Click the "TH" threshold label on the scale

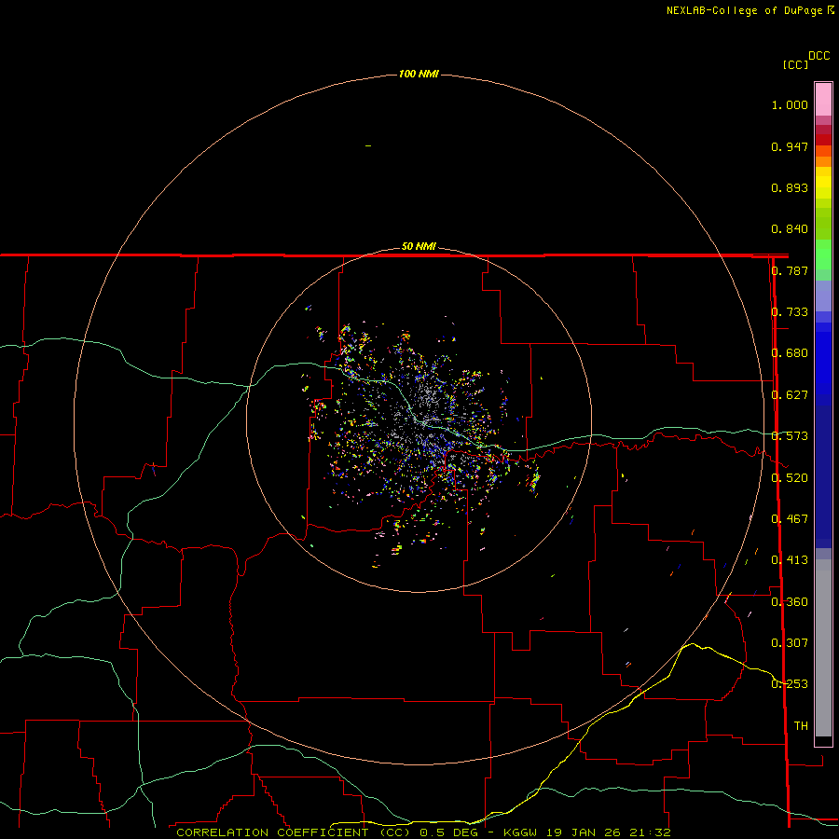click(x=801, y=726)
